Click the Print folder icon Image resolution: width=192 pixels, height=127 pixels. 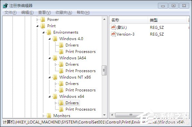[43, 26]
